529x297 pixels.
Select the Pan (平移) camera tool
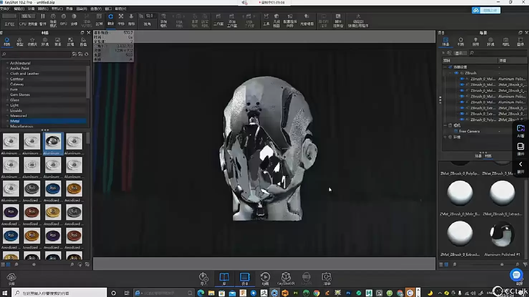(x=121, y=20)
